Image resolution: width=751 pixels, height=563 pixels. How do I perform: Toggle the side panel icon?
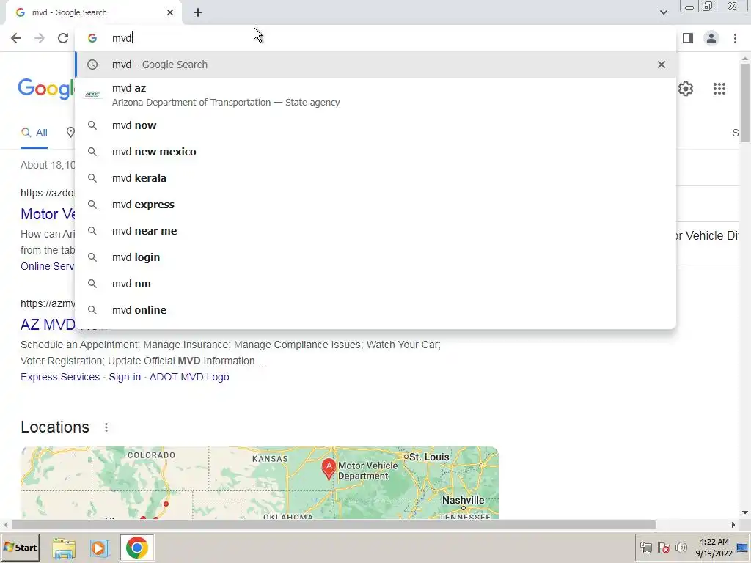point(688,38)
